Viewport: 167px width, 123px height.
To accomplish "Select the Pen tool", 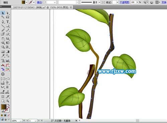I will [x=3, y=22].
